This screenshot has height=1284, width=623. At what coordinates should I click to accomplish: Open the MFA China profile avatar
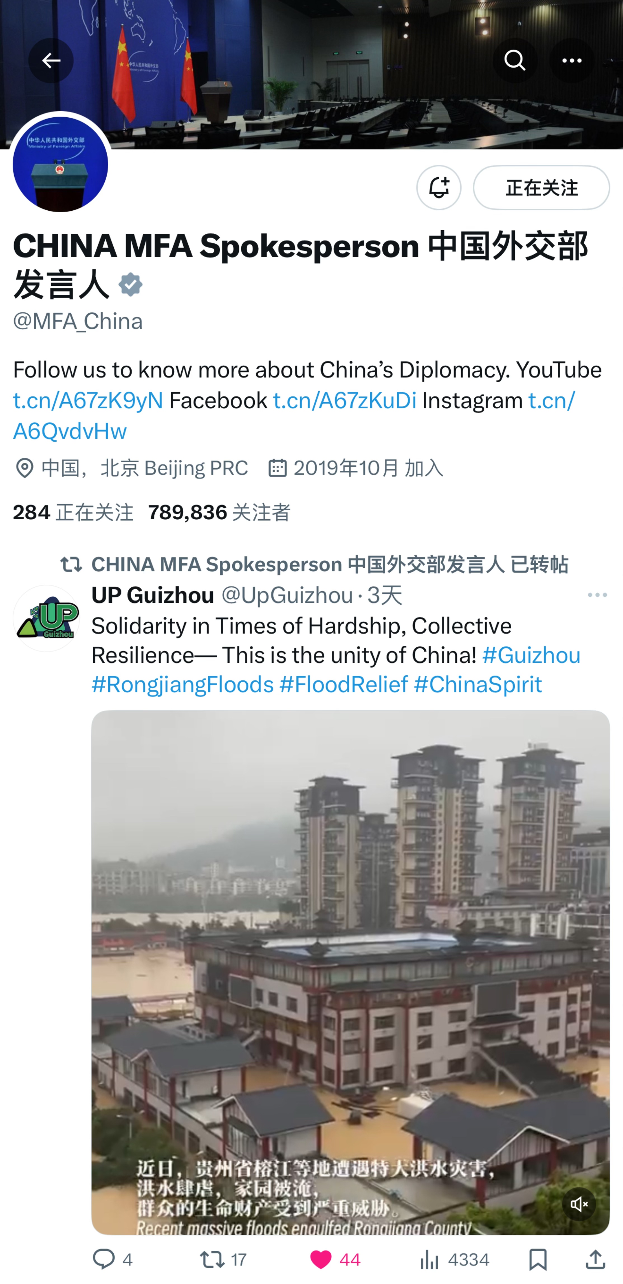coord(60,164)
